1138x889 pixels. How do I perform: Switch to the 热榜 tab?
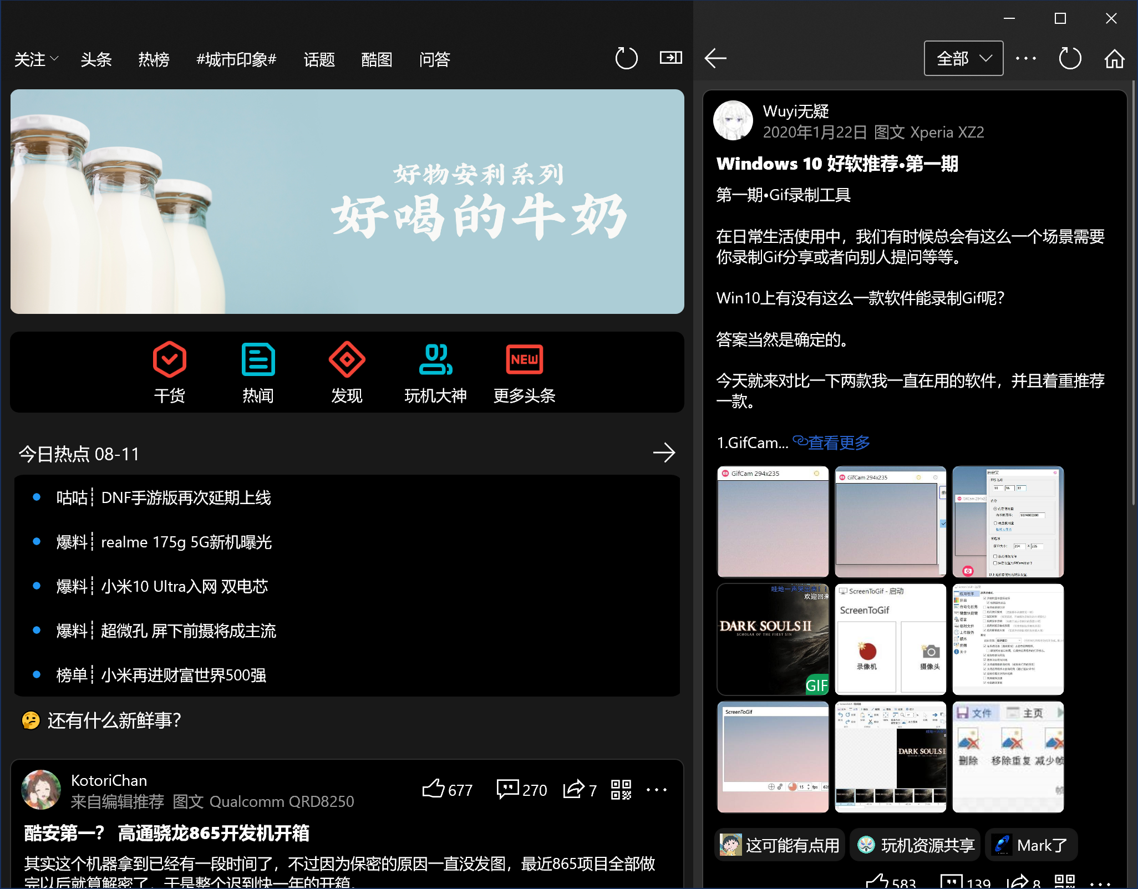[x=154, y=59]
